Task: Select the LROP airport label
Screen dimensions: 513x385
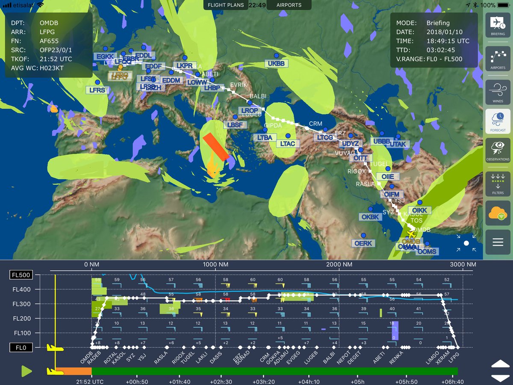Action: point(250,110)
